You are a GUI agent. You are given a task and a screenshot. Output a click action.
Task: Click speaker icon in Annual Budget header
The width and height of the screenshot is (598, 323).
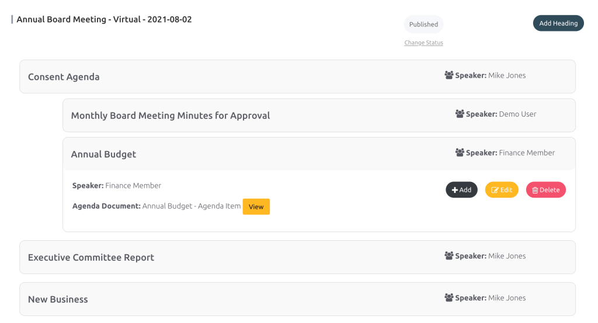coord(460,153)
